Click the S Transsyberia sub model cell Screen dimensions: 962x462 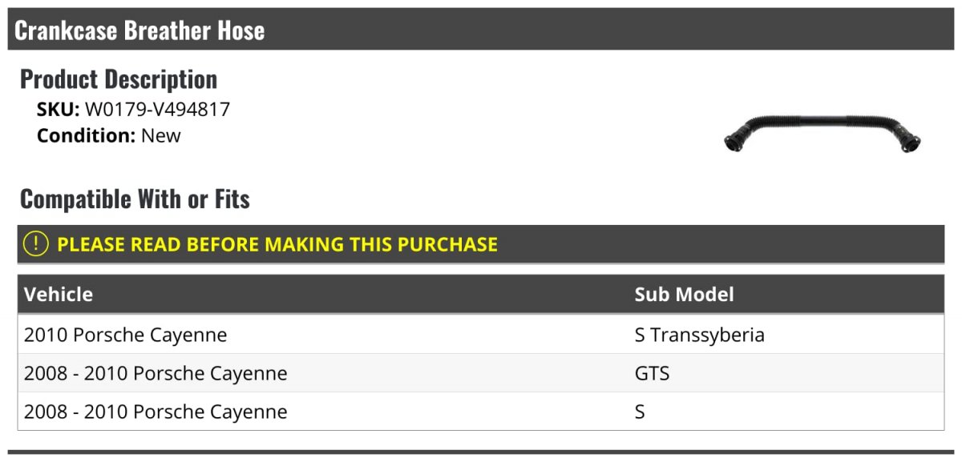click(x=699, y=335)
